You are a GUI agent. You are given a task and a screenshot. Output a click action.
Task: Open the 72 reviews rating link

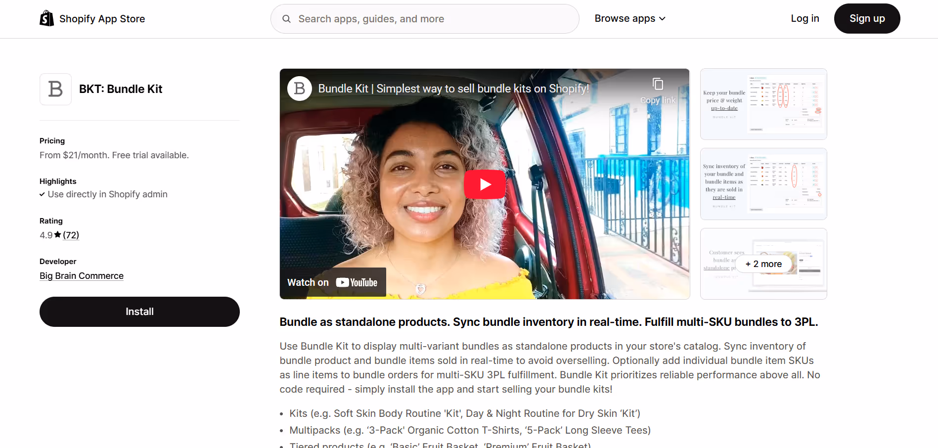tap(71, 235)
